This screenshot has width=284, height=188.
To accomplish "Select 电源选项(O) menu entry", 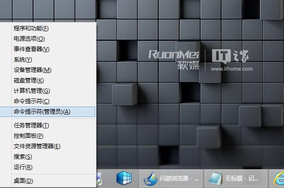I will (48, 39).
